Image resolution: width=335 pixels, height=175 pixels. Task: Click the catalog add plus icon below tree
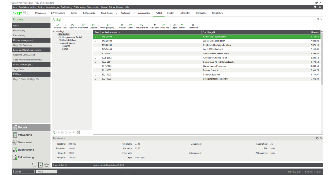tap(59, 132)
